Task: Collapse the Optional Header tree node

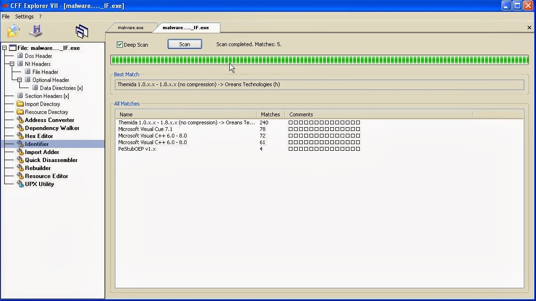Action: [x=19, y=80]
